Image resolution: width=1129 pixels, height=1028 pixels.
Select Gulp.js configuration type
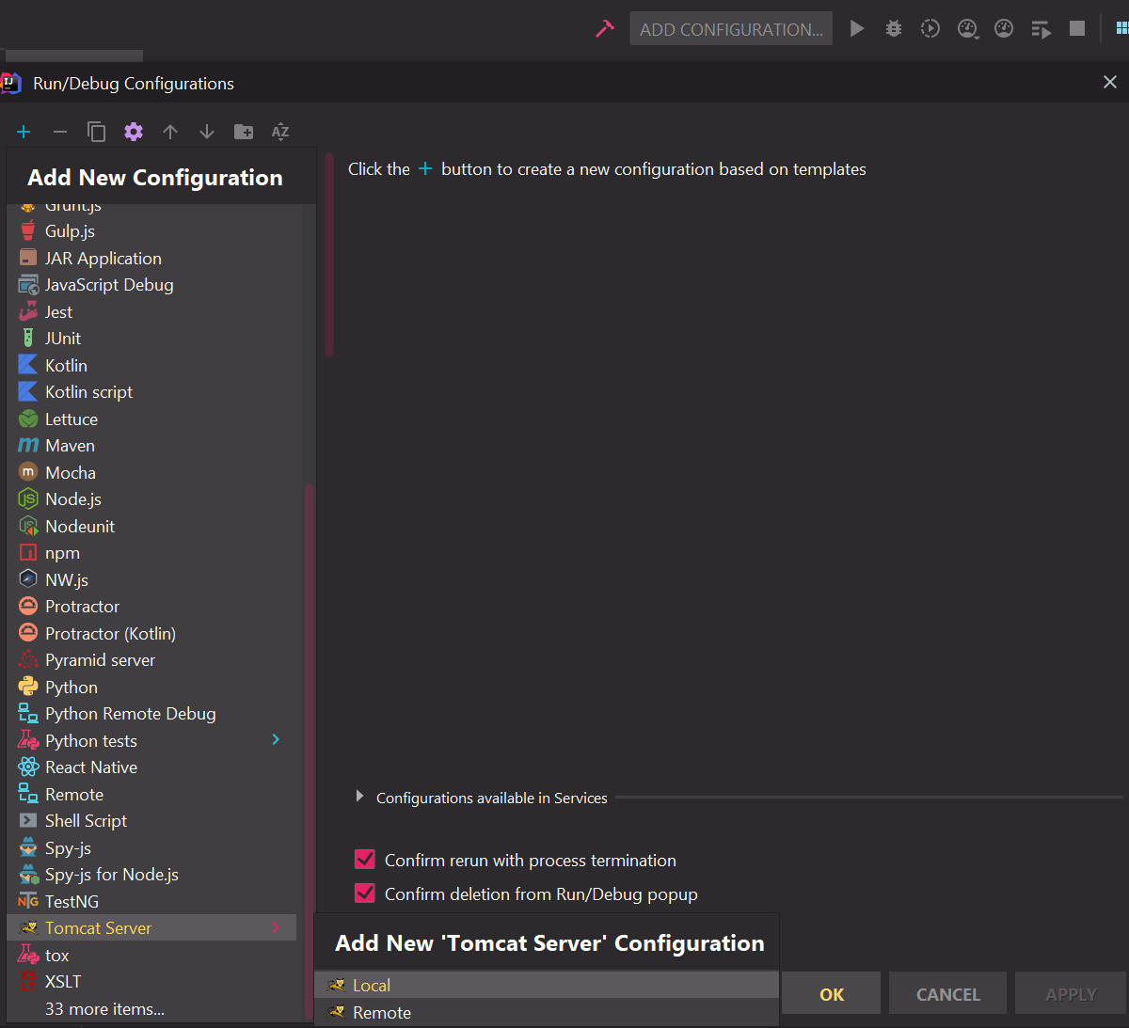[151, 231]
